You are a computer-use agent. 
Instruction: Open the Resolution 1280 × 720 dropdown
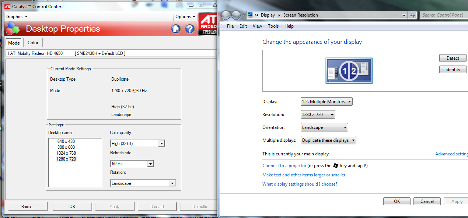pos(318,115)
